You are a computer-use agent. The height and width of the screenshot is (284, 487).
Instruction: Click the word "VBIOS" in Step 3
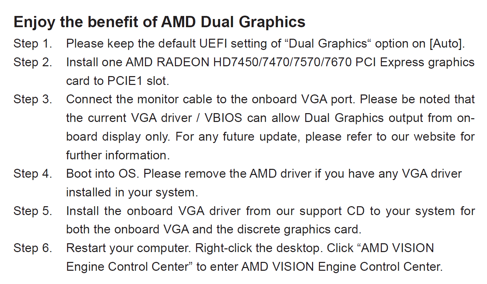[224, 118]
